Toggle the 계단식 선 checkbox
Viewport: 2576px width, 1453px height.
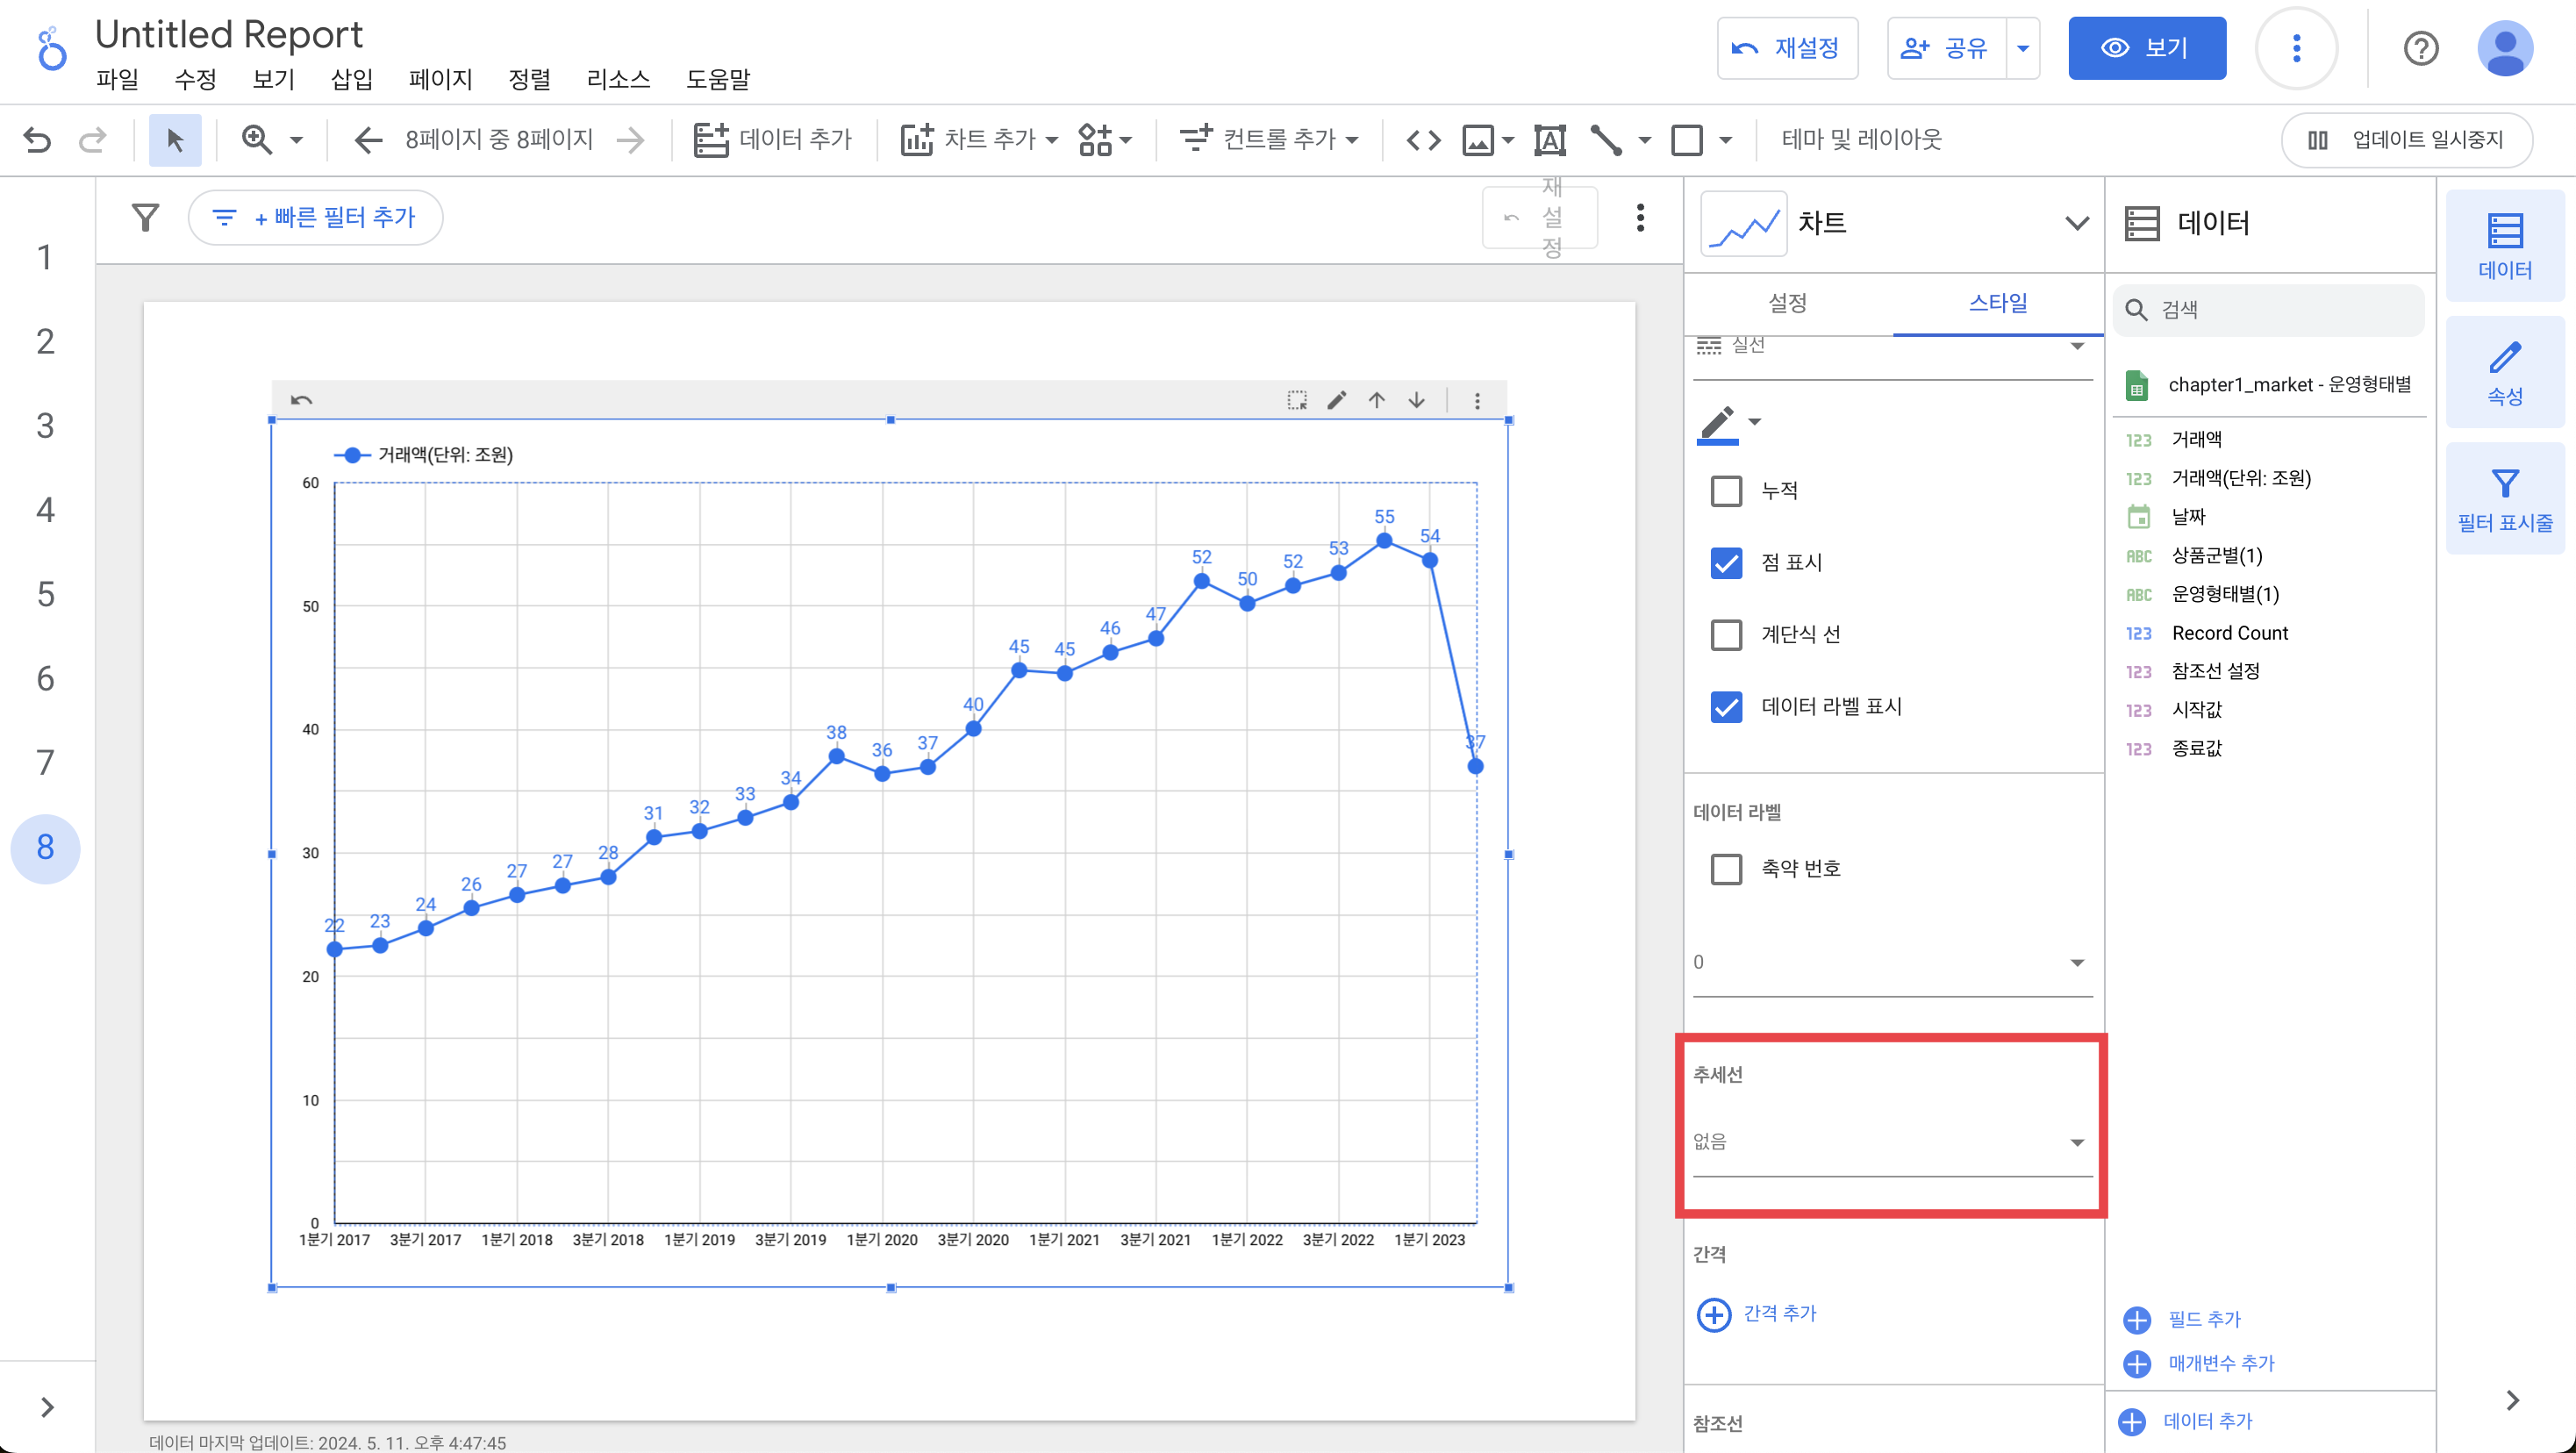coord(1726,635)
